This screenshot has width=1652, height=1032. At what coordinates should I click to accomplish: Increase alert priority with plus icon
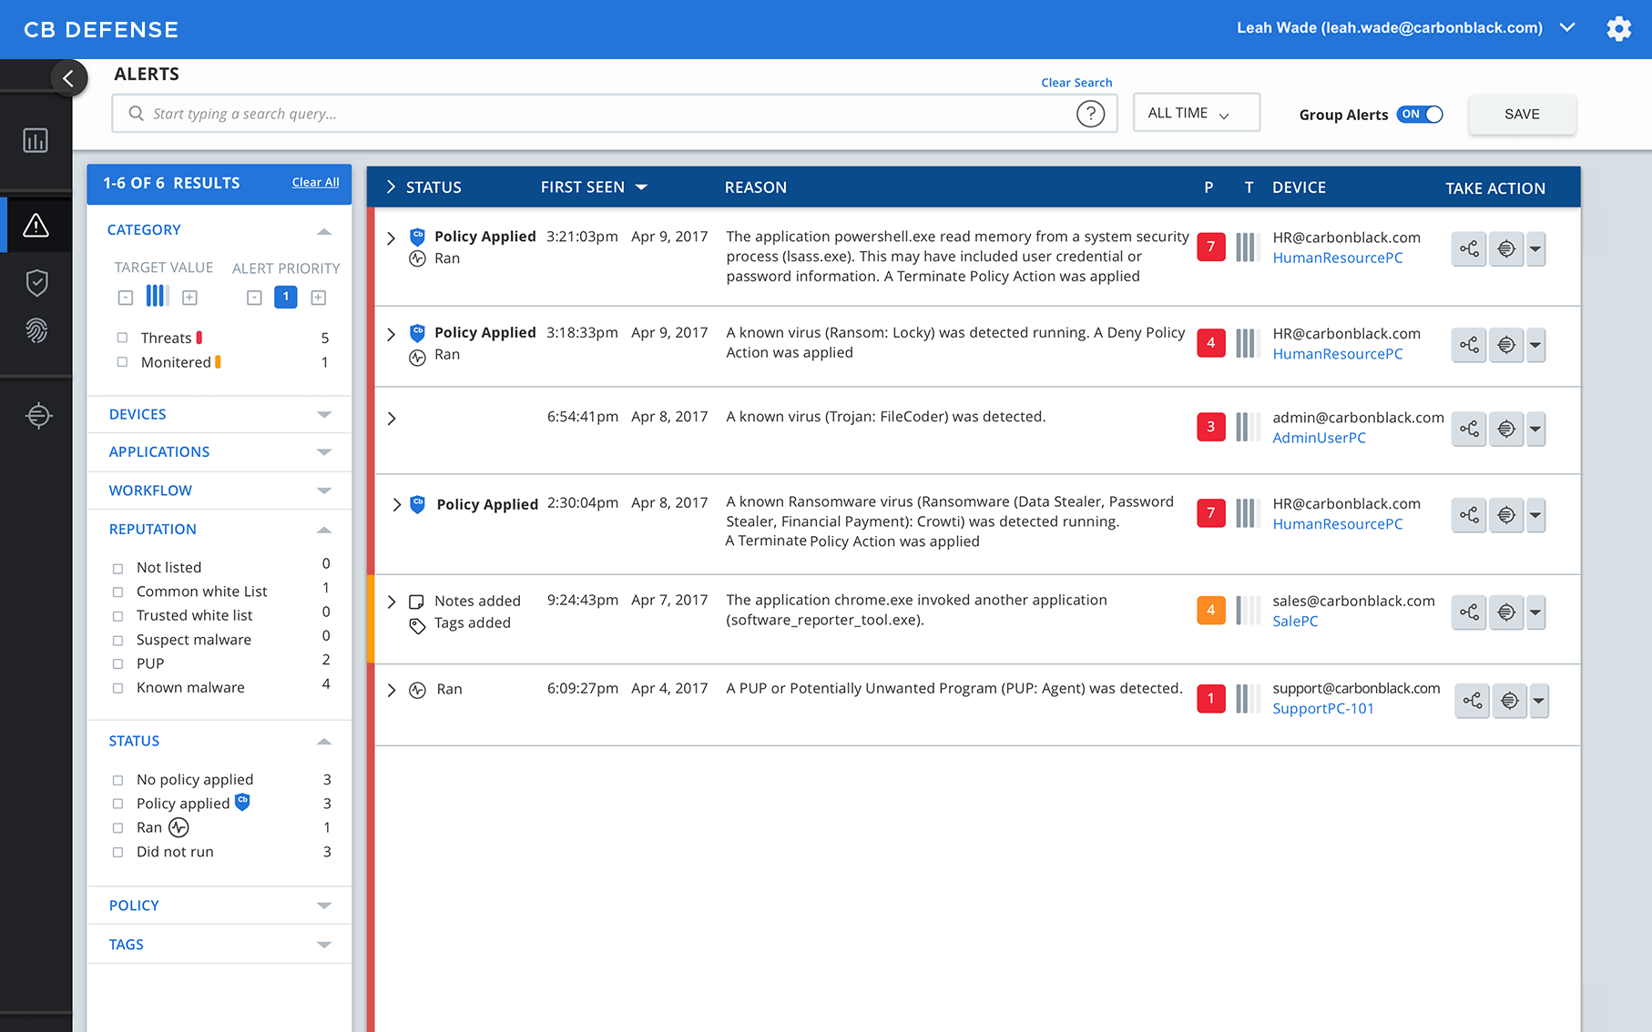pos(319,298)
